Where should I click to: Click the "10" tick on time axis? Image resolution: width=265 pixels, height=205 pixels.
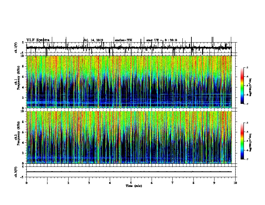235,183
